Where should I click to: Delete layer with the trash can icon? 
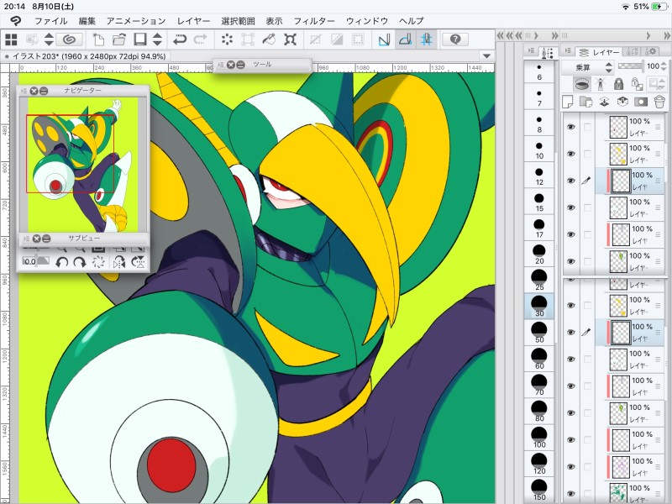[659, 102]
